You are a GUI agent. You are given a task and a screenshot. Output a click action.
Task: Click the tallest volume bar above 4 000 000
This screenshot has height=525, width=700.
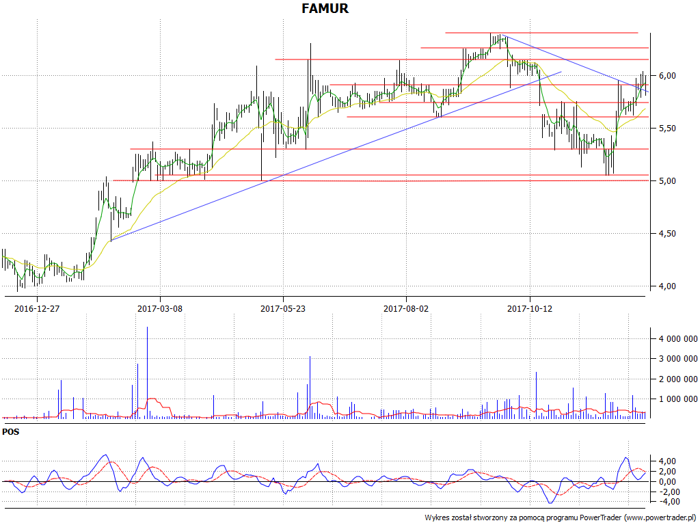148,373
